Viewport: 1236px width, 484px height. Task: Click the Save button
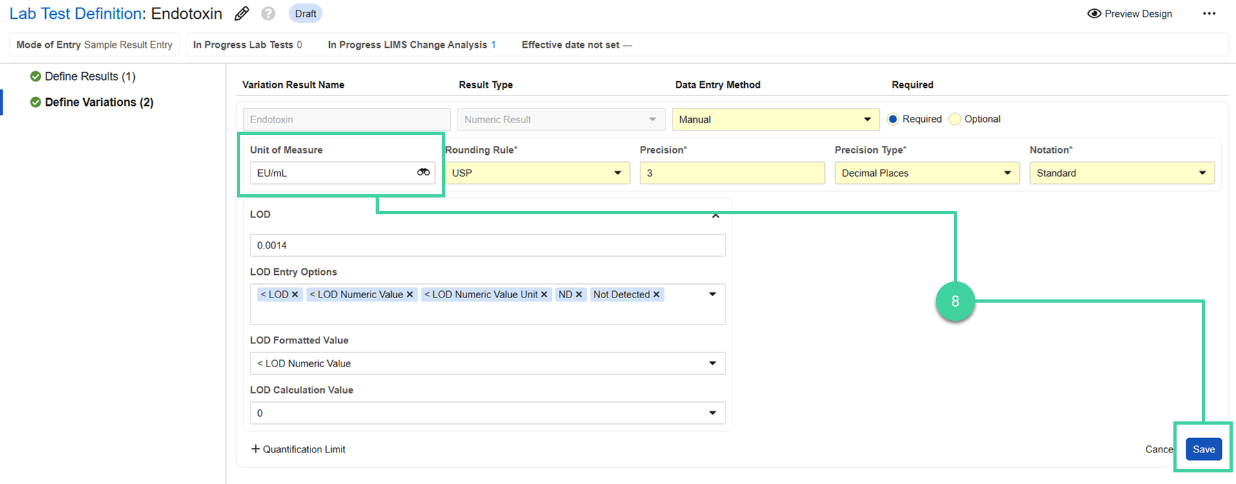point(1203,449)
